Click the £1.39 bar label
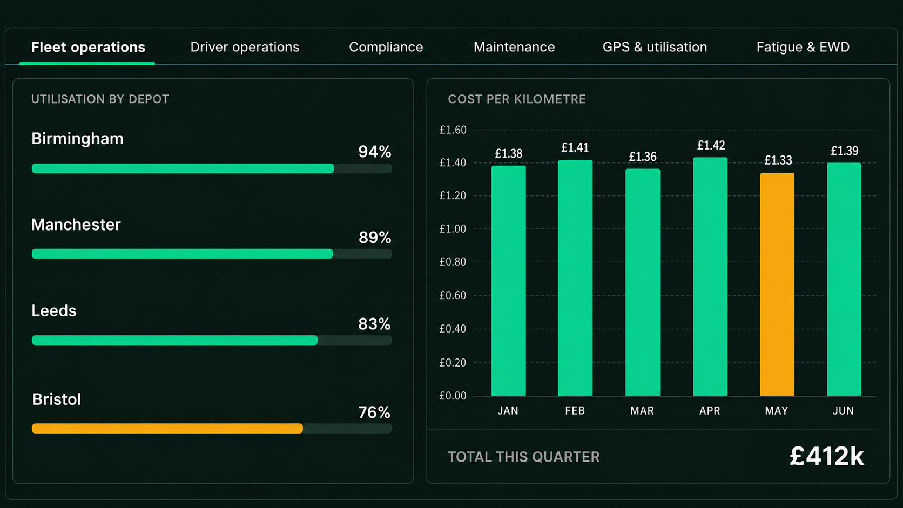This screenshot has width=903, height=508. pyautogui.click(x=845, y=151)
